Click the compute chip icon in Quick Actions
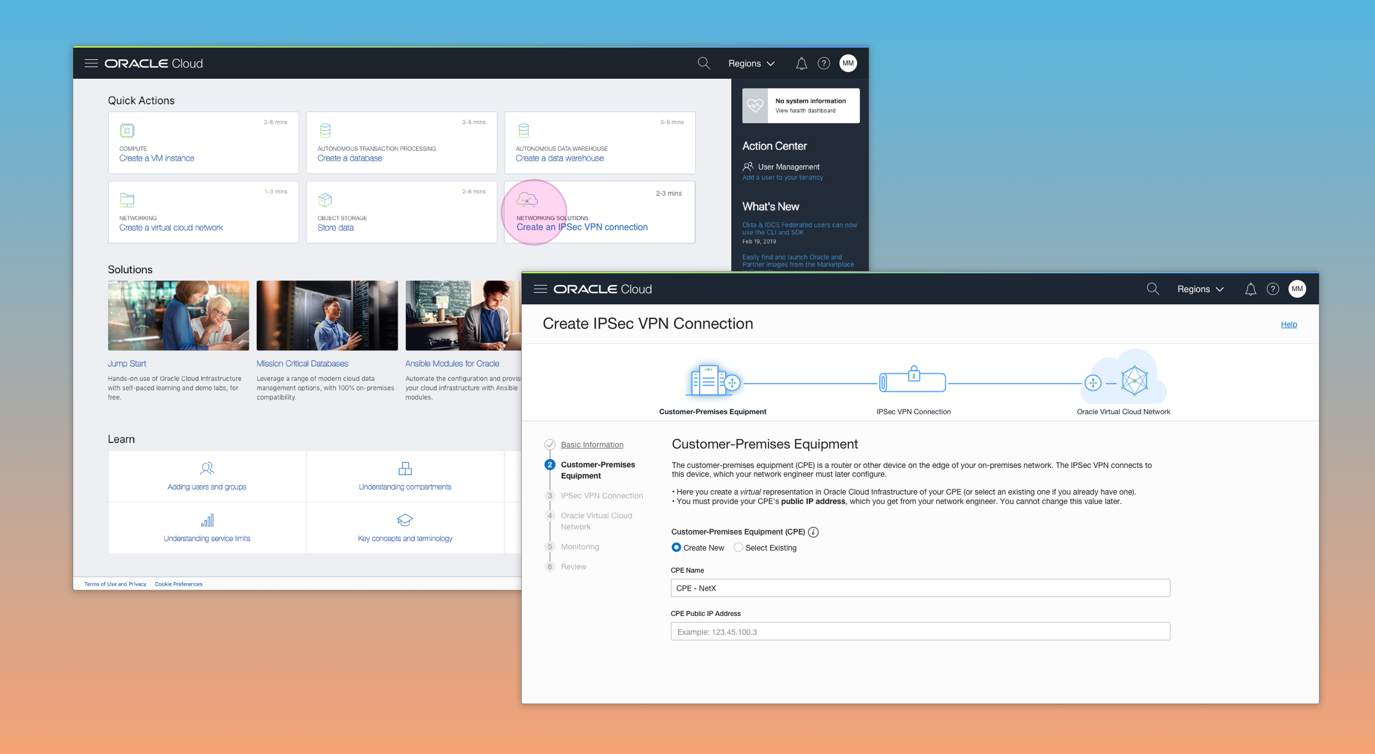The width and height of the screenshot is (1375, 754). 127,131
